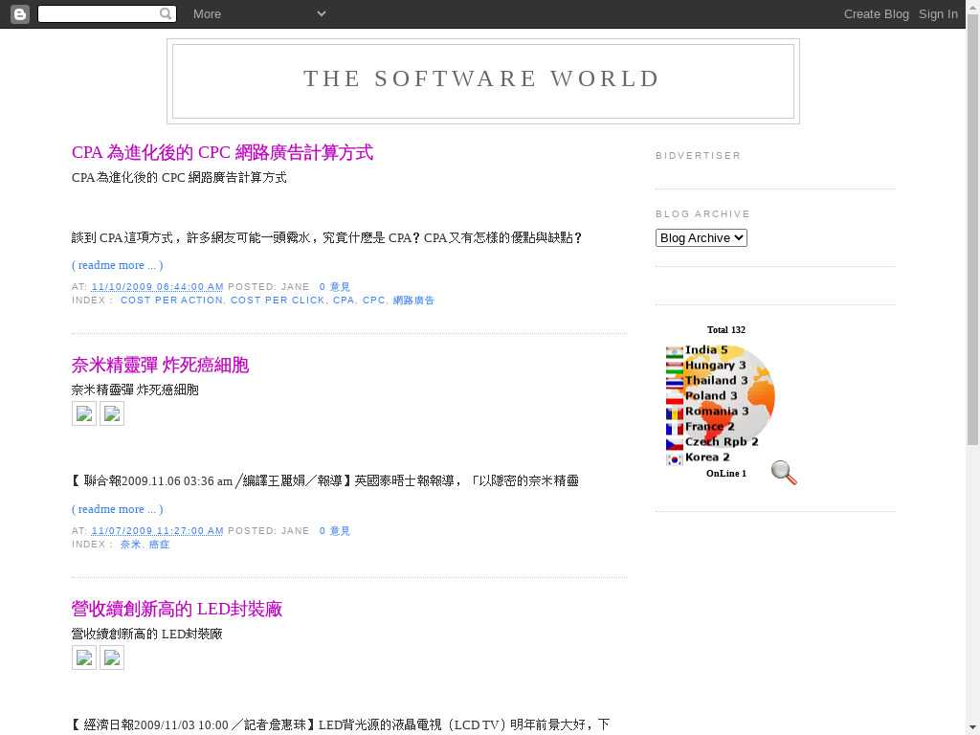The height and width of the screenshot is (735, 980).
Task: Click the Blogger logo icon
Action: (x=20, y=13)
